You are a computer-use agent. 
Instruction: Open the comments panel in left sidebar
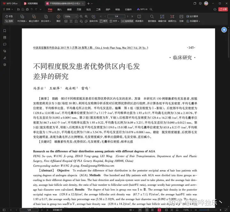coord(4,44)
